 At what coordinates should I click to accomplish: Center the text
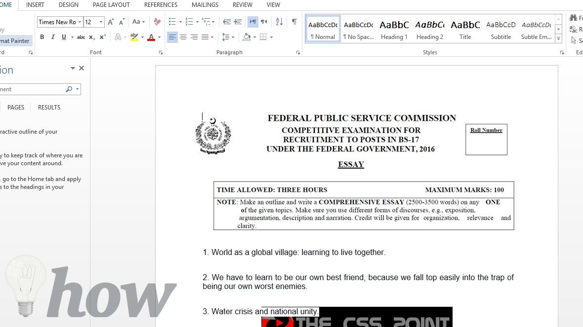tap(183, 37)
